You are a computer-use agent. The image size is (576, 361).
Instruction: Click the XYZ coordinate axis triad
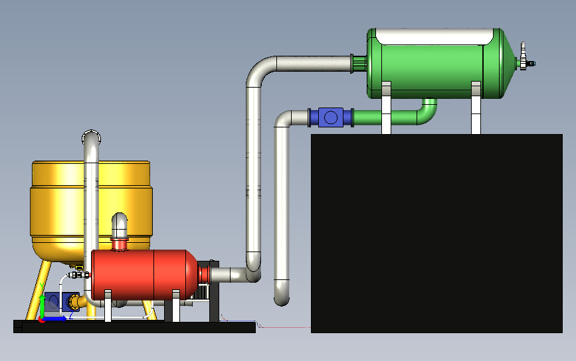pos(51,307)
